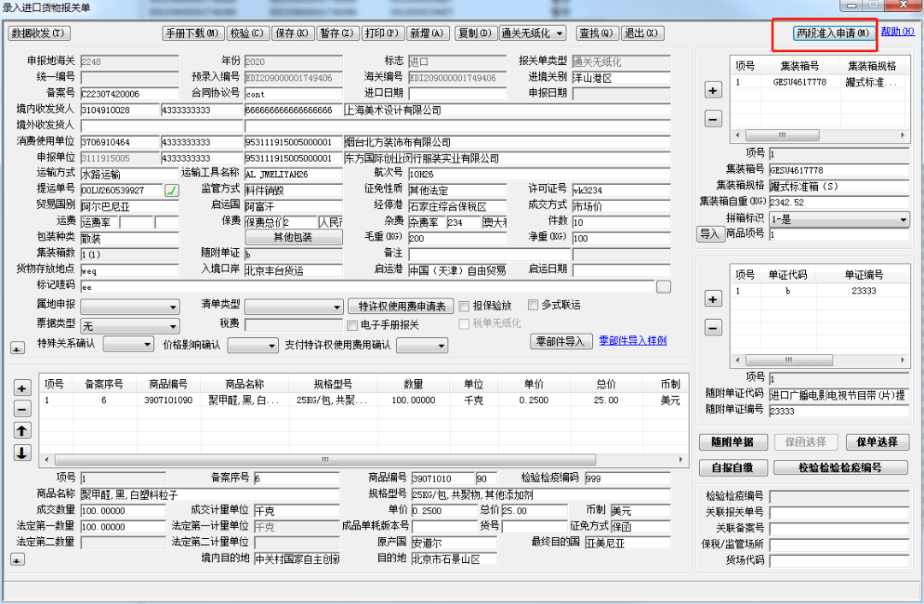Add a goods item row with plus
Screen dimensions: 924x604
click(x=21, y=388)
